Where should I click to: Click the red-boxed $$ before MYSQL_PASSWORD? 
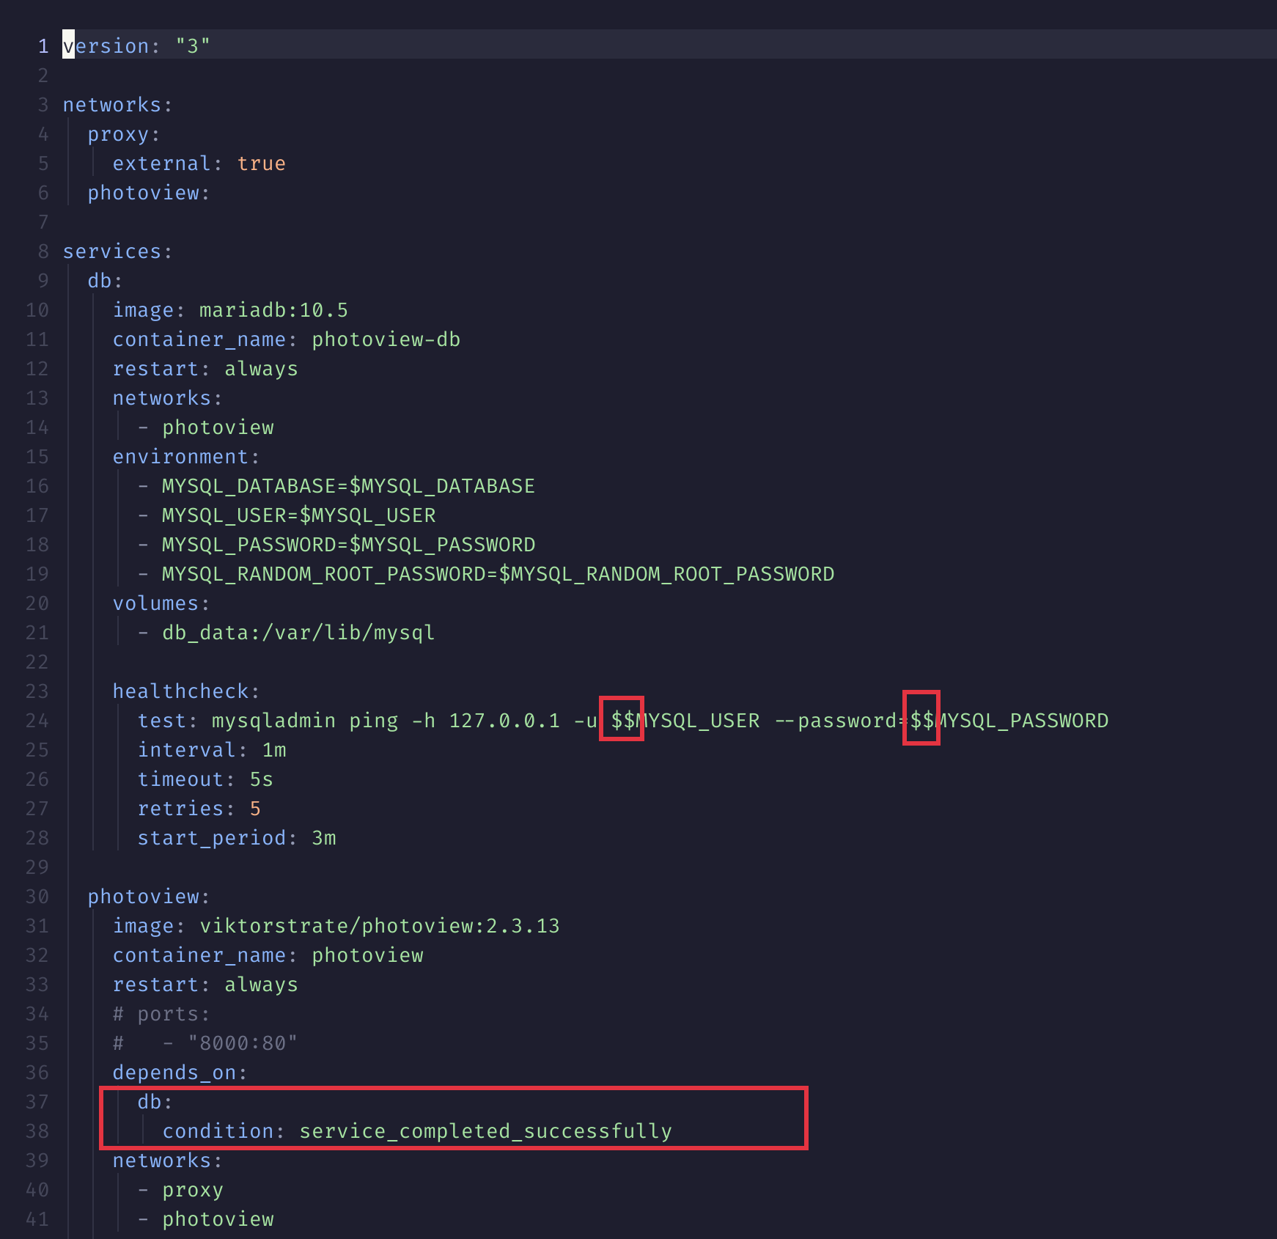(x=921, y=720)
